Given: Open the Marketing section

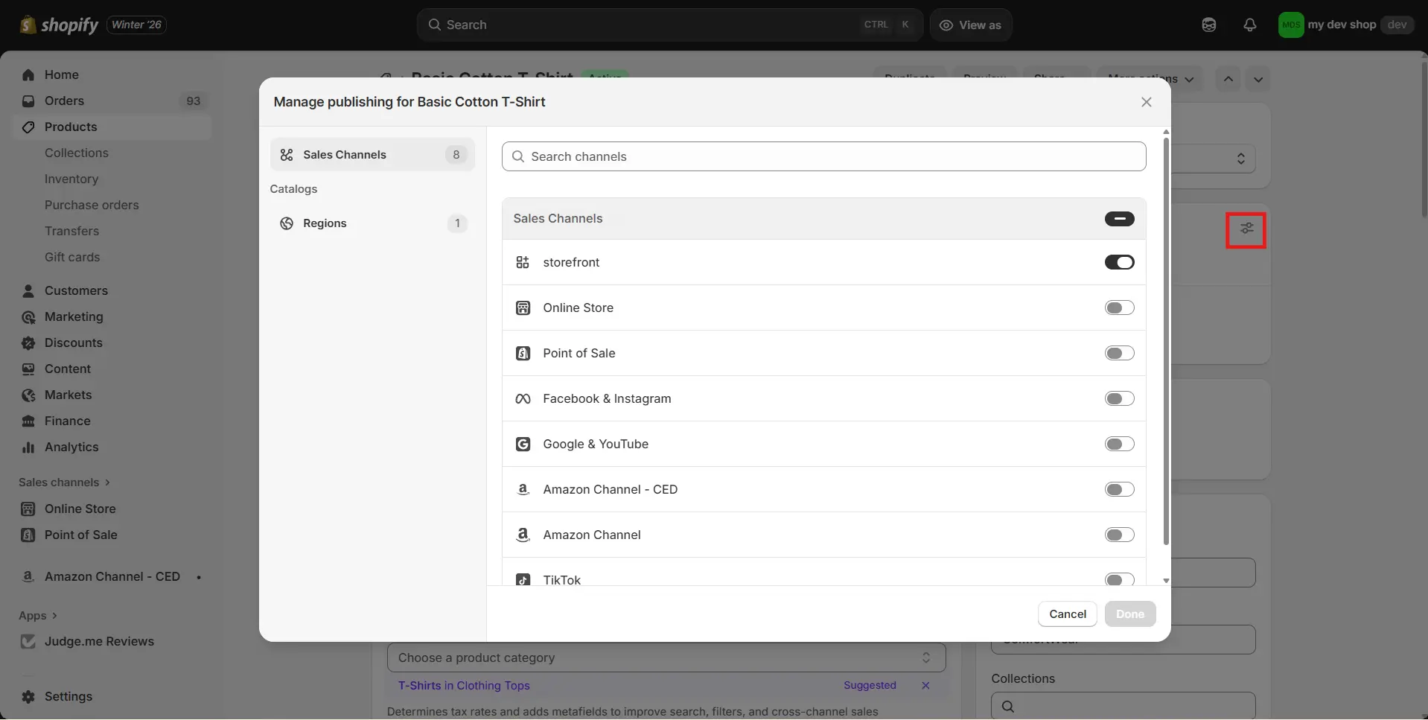Looking at the screenshot, I should pyautogui.click(x=74, y=316).
